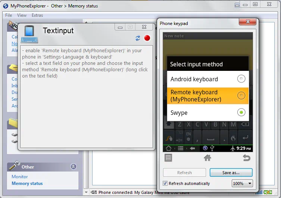Click the Save as... button
281x198 pixels.
click(x=231, y=172)
